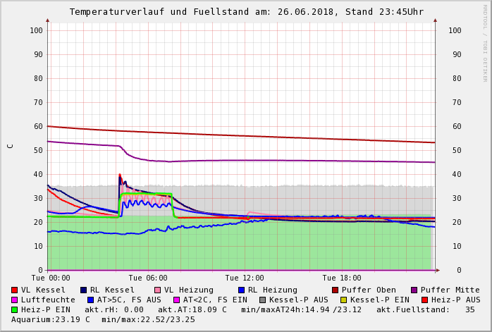This screenshot has width=492, height=332.
Task: Click the pink VL Heizung legend swatch
Action: (158, 290)
